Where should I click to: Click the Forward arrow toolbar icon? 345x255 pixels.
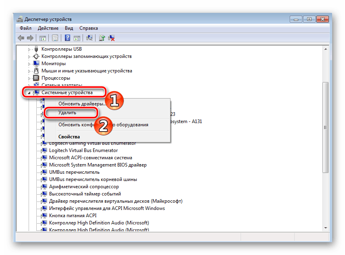pos(30,38)
